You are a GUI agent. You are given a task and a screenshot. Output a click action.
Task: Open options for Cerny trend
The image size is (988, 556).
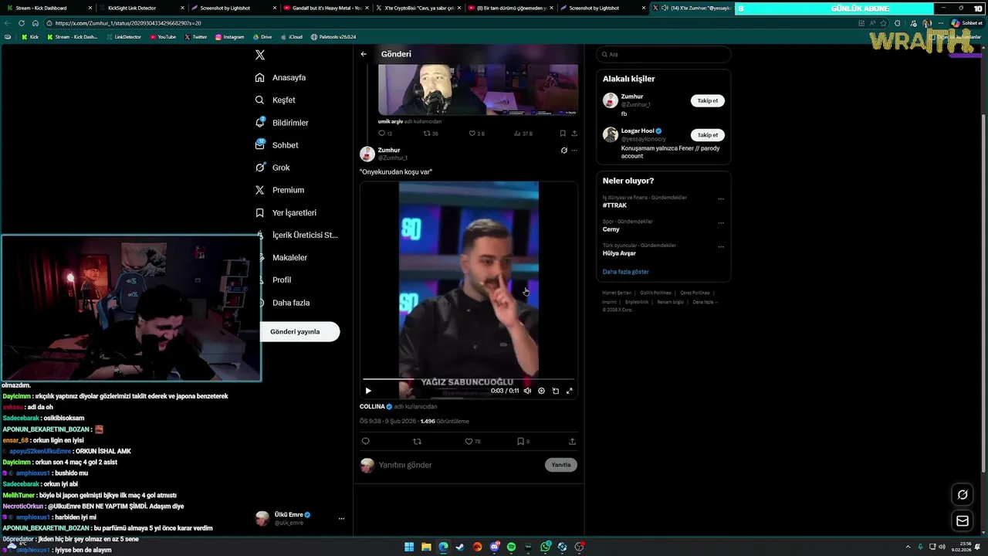[x=721, y=222]
